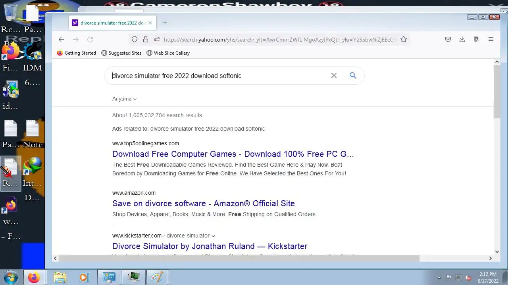Open Windows Explorer from the taskbar
The height and width of the screenshot is (285, 508).
click(x=60, y=277)
